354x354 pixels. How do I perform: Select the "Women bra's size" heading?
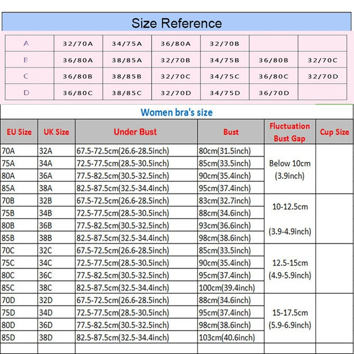(177, 113)
